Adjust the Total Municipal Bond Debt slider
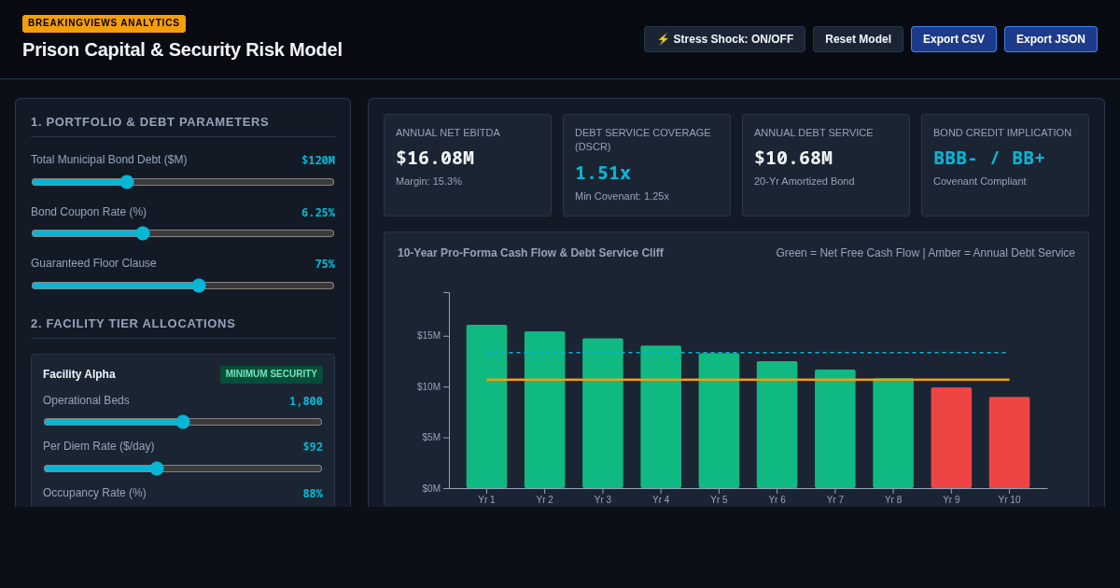1120x588 pixels. coord(183,182)
